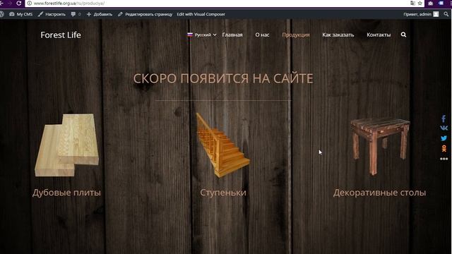The image size is (452, 254).
Task: Click Настроить in the admin bar
Action: pos(52,14)
